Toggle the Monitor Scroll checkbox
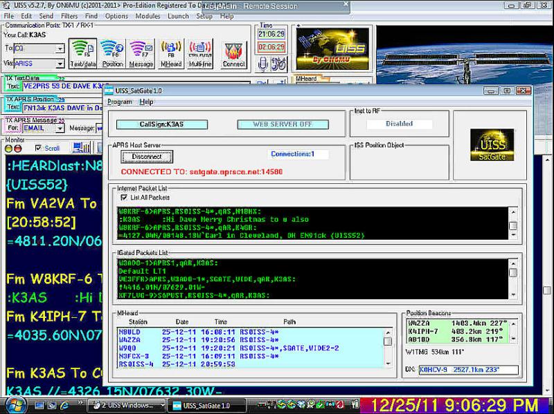554x414 pixels. [x=38, y=148]
